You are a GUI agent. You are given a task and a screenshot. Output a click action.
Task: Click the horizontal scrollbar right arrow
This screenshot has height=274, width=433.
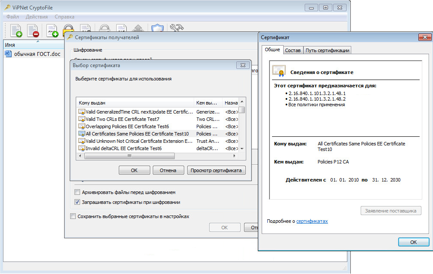pyautogui.click(x=235, y=156)
